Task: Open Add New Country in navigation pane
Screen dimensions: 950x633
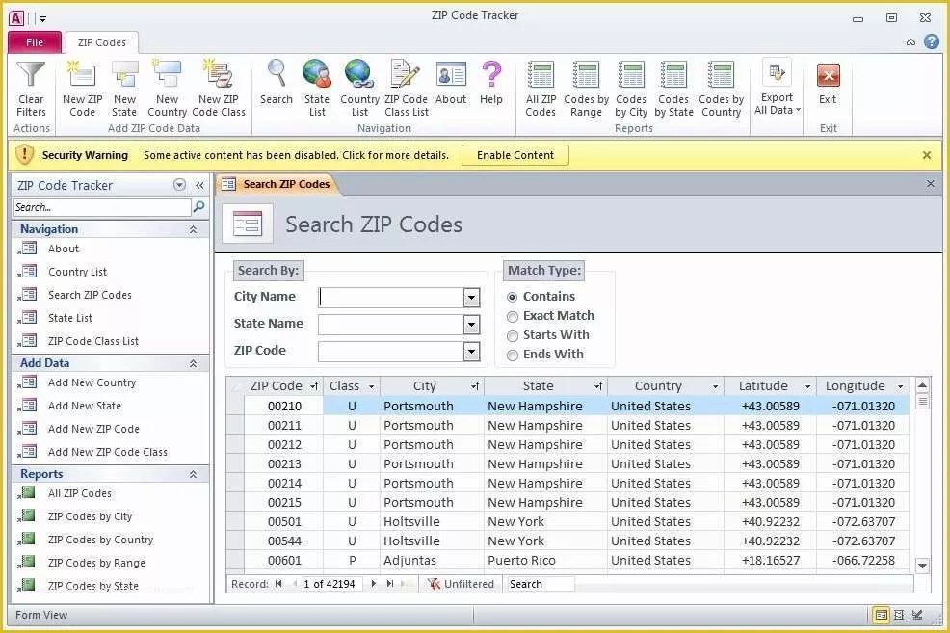Action: (92, 382)
